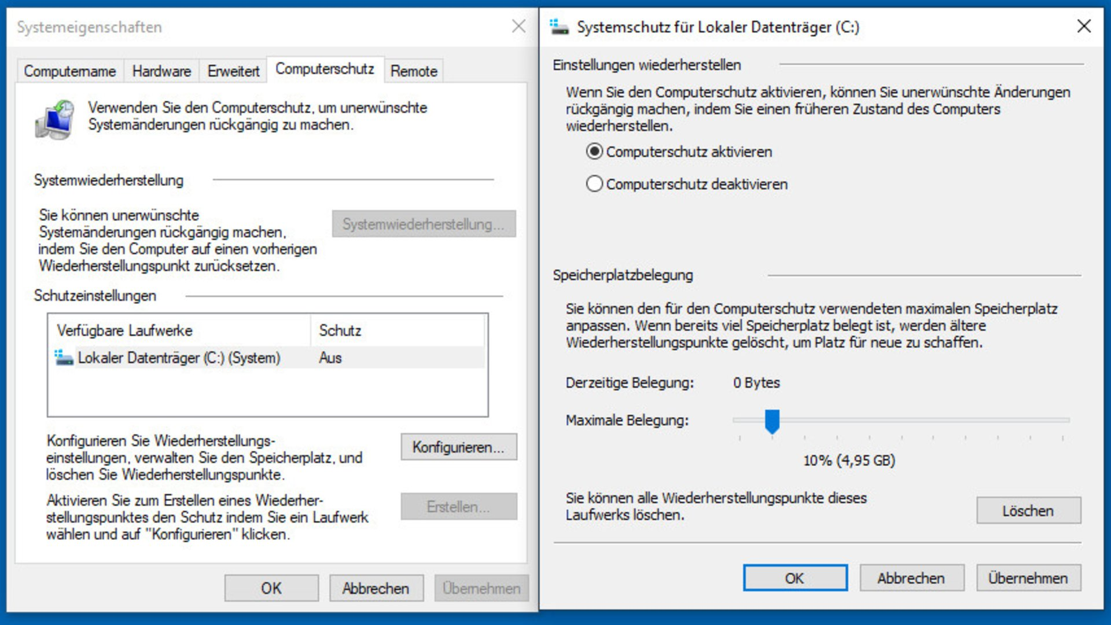Switch to the Computername tab

pos(69,71)
